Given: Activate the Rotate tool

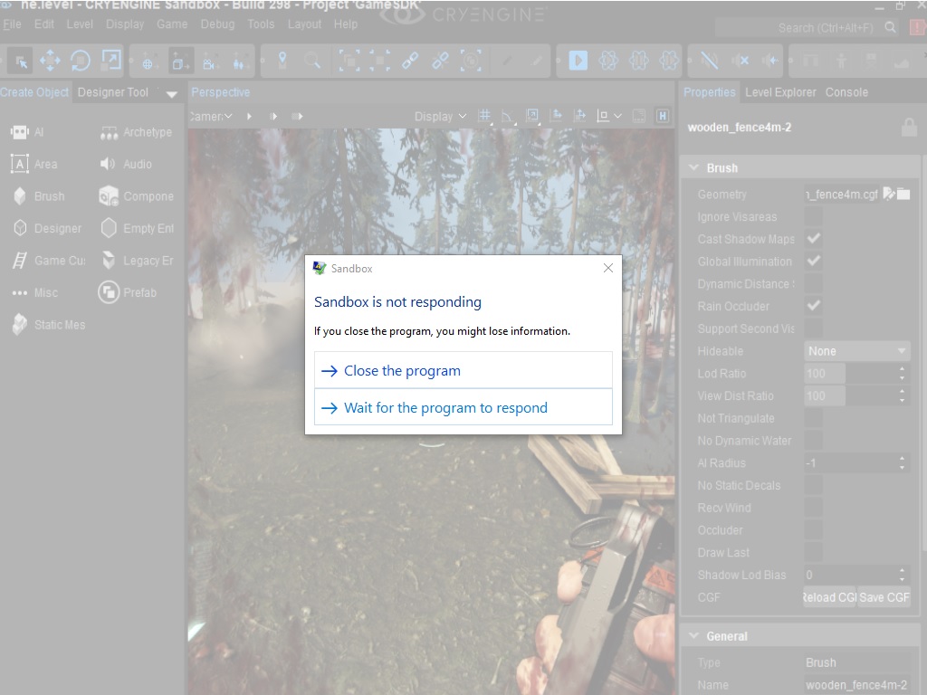Looking at the screenshot, I should coord(80,61).
